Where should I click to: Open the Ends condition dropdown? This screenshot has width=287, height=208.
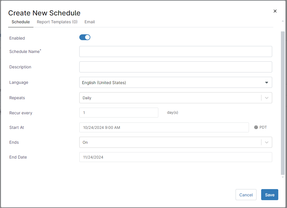[x=175, y=142]
